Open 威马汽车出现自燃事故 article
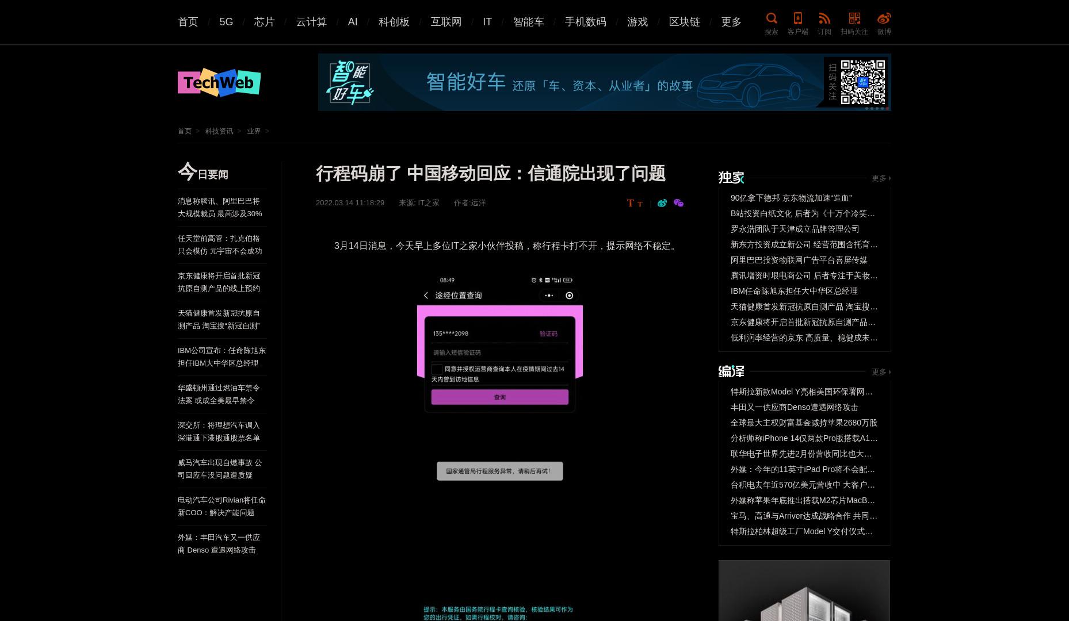Viewport: 1069px width, 621px height. (x=220, y=469)
